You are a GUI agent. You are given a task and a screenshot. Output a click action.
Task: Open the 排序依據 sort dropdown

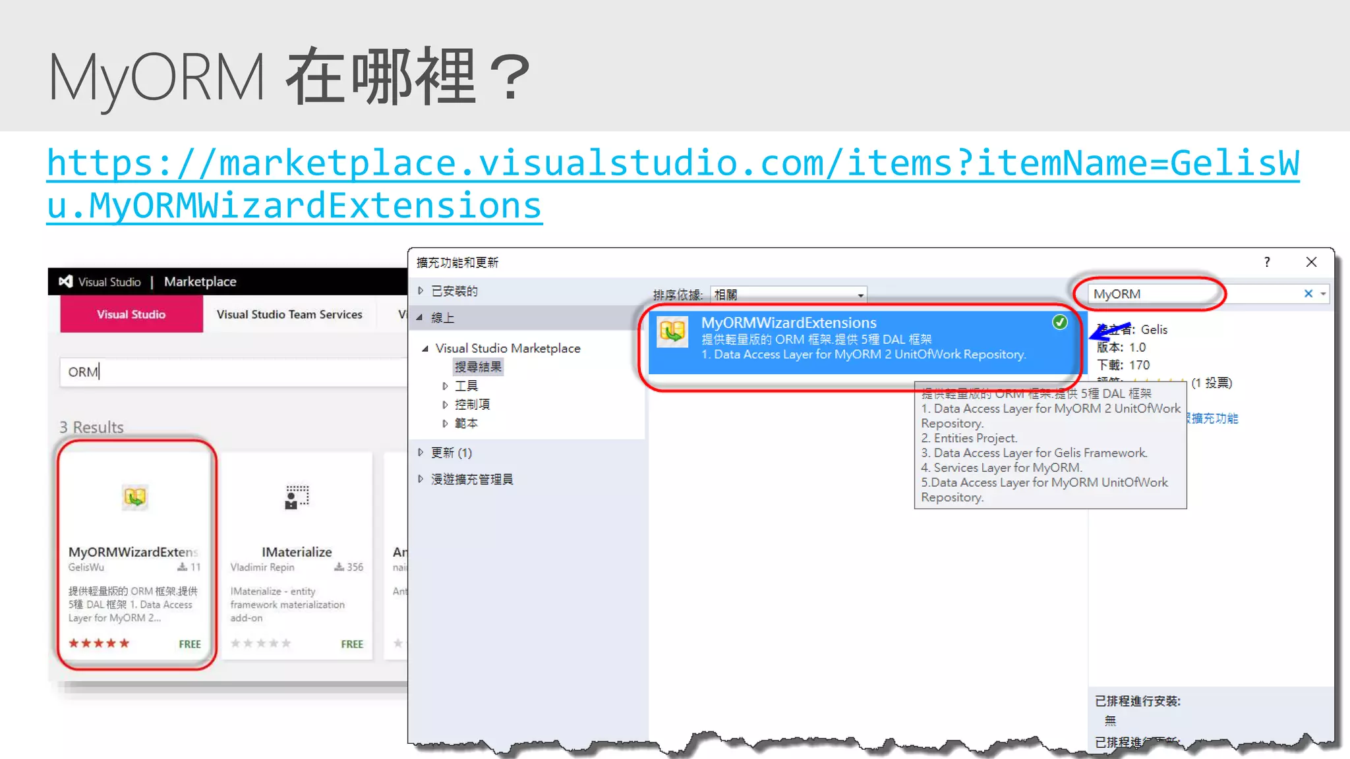pyautogui.click(x=788, y=295)
